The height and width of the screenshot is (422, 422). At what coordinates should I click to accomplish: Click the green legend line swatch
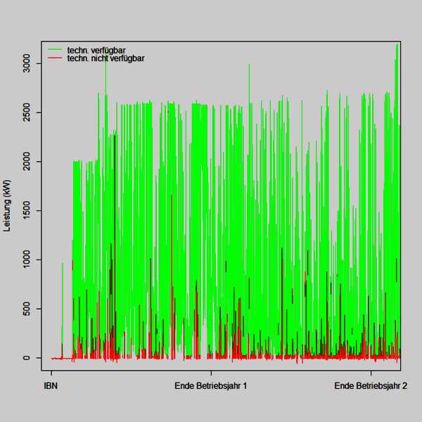tap(55, 50)
